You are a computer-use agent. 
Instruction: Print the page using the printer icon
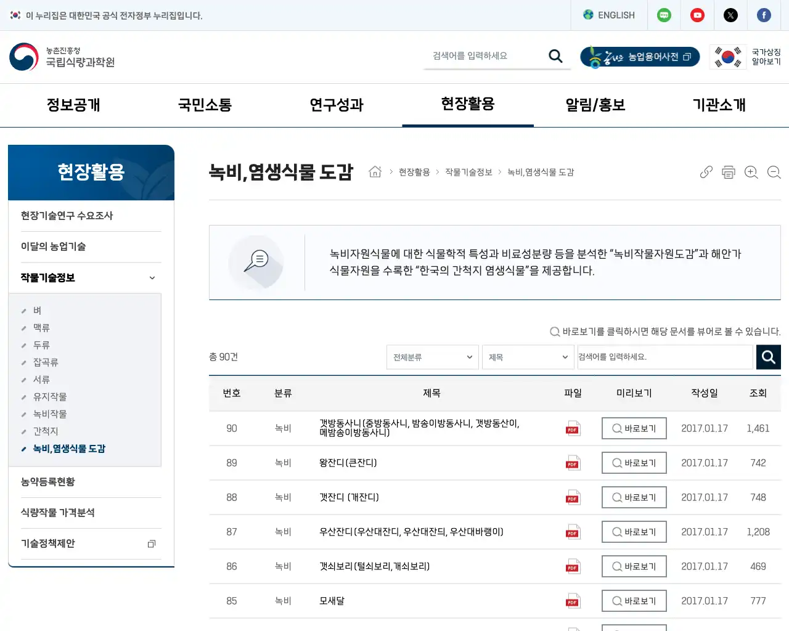(x=729, y=173)
